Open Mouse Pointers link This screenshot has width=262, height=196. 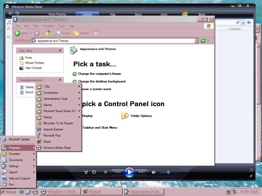[x=35, y=63]
